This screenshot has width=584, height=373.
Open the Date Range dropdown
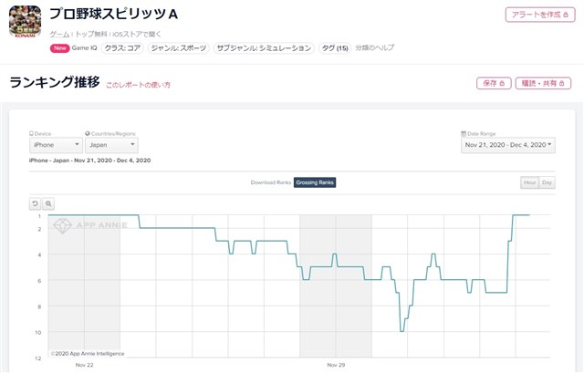(x=508, y=145)
